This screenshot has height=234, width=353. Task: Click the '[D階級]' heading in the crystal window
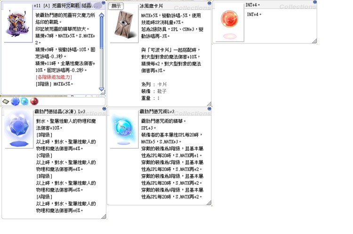click(44, 135)
